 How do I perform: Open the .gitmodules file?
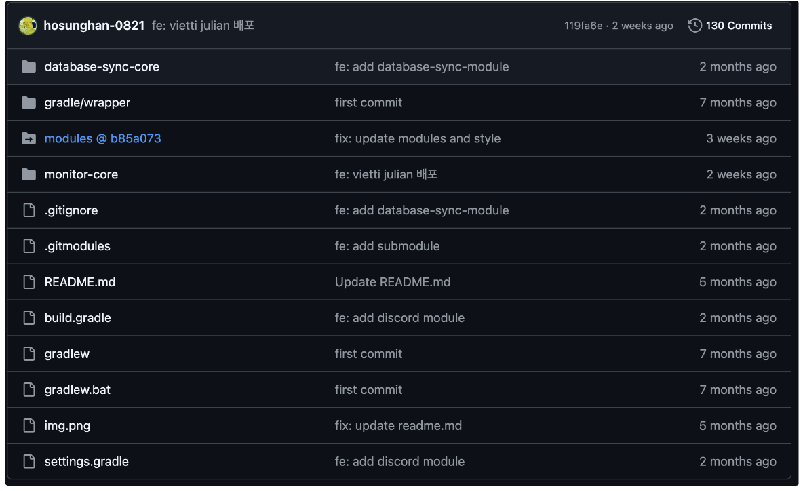click(x=77, y=245)
